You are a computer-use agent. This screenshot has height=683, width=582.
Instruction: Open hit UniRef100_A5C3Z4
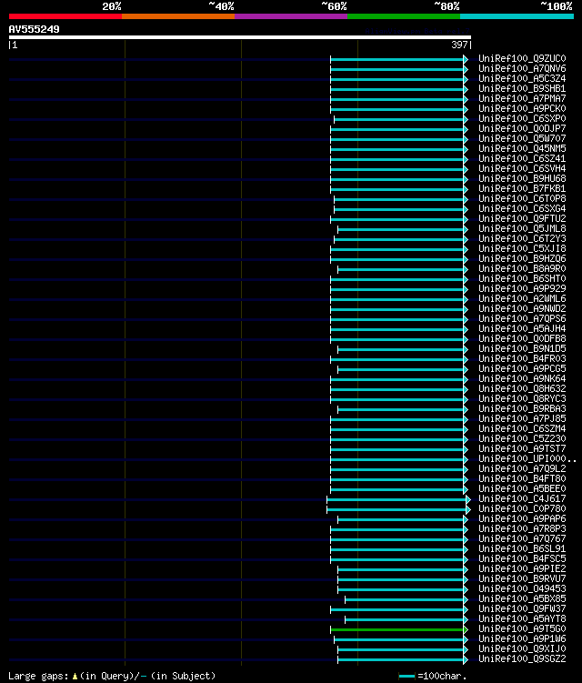click(522, 78)
